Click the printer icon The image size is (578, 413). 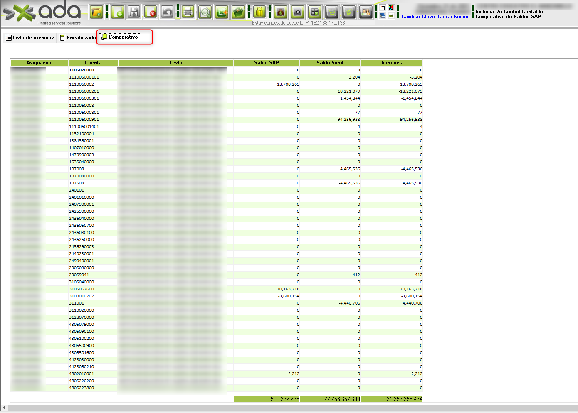coord(188,12)
